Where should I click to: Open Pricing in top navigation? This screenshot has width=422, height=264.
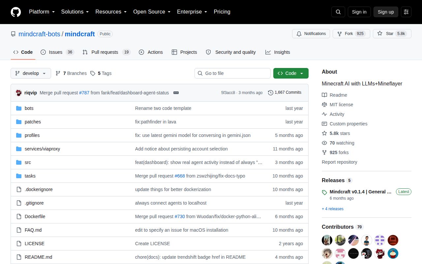pyautogui.click(x=222, y=12)
